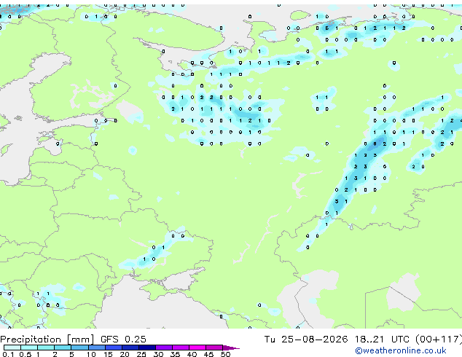Select the 15–20 mm legend swatch

point(114,348)
